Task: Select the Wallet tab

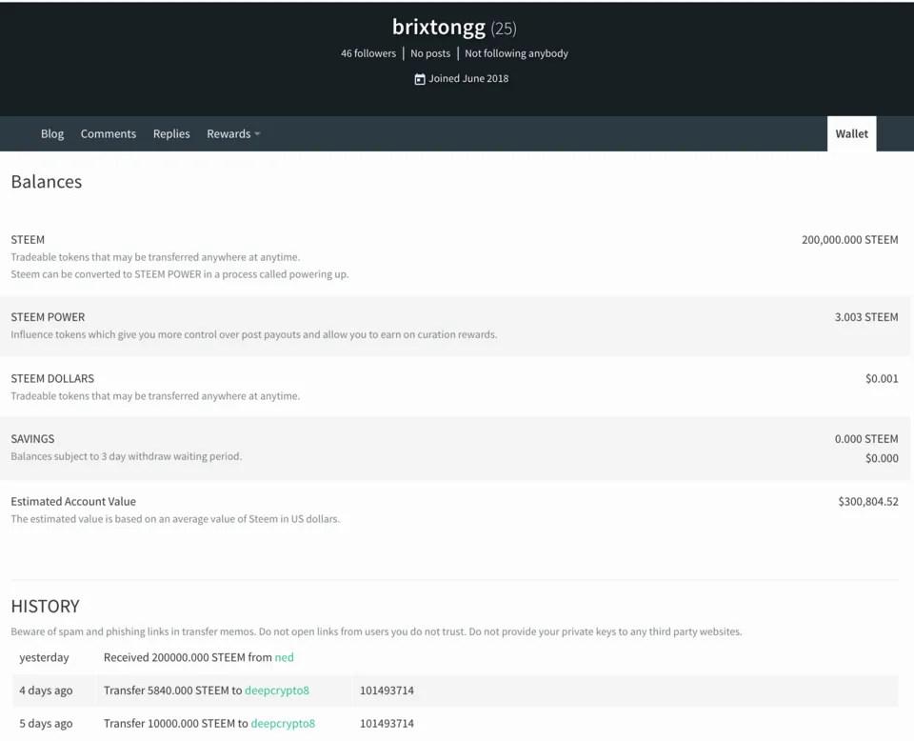Action: 850,133
